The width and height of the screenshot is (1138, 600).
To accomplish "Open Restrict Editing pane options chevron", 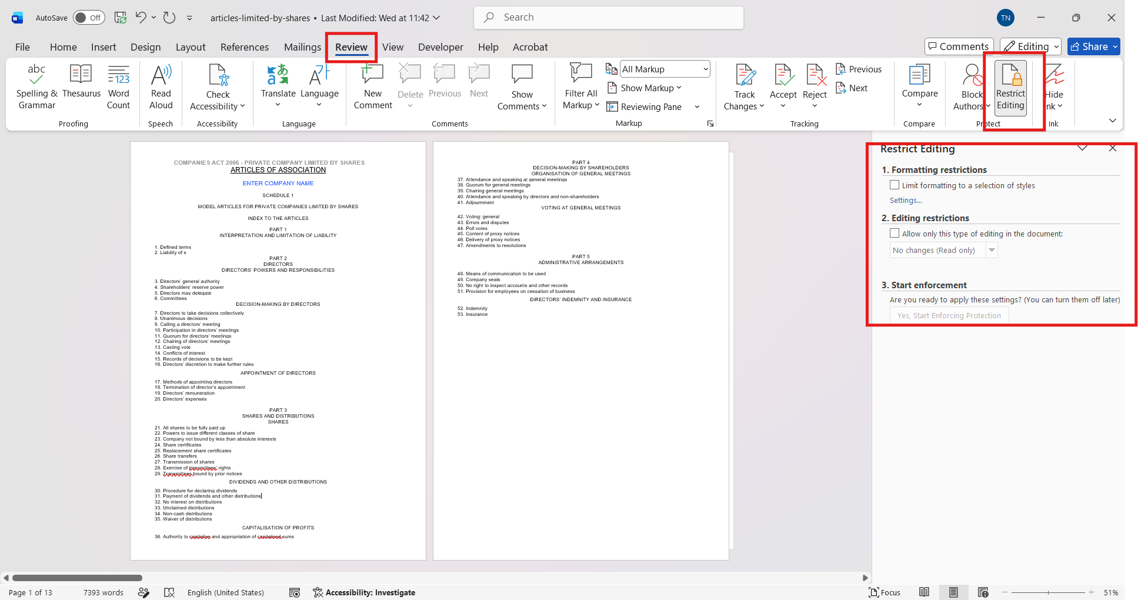I will pos(1082,148).
